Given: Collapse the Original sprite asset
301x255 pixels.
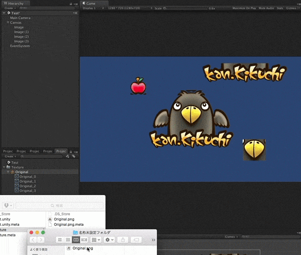Looking at the screenshot, I should coord(8,172).
